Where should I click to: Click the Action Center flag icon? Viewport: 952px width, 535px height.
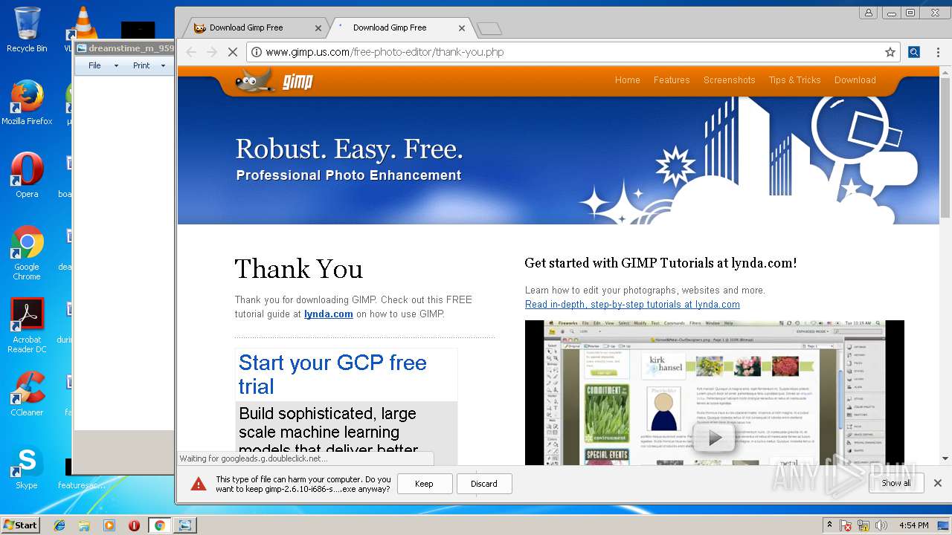coord(846,525)
